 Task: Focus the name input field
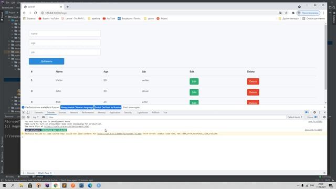65,34
